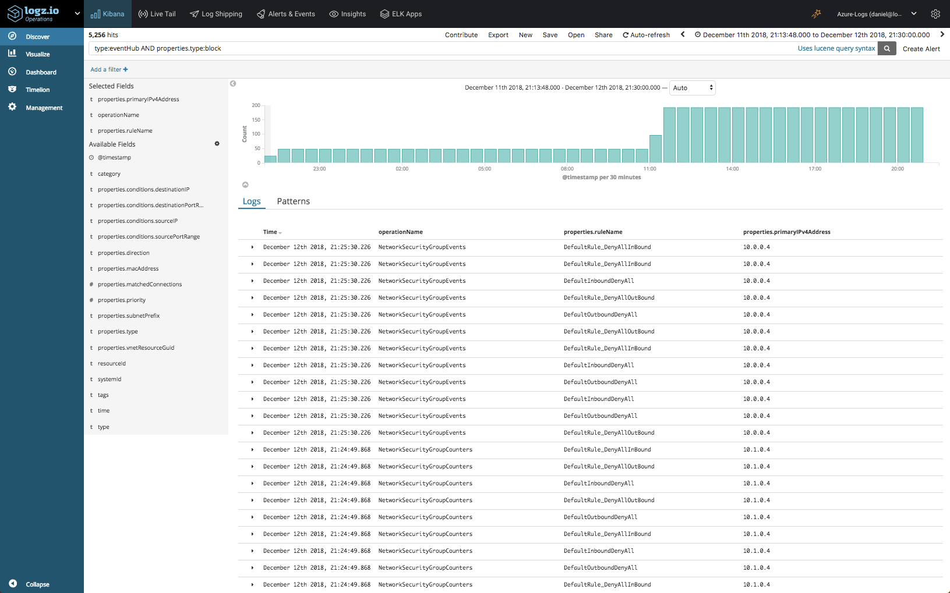Toggle Auto-refresh
Viewport: 950px width, 593px height.
click(x=647, y=35)
